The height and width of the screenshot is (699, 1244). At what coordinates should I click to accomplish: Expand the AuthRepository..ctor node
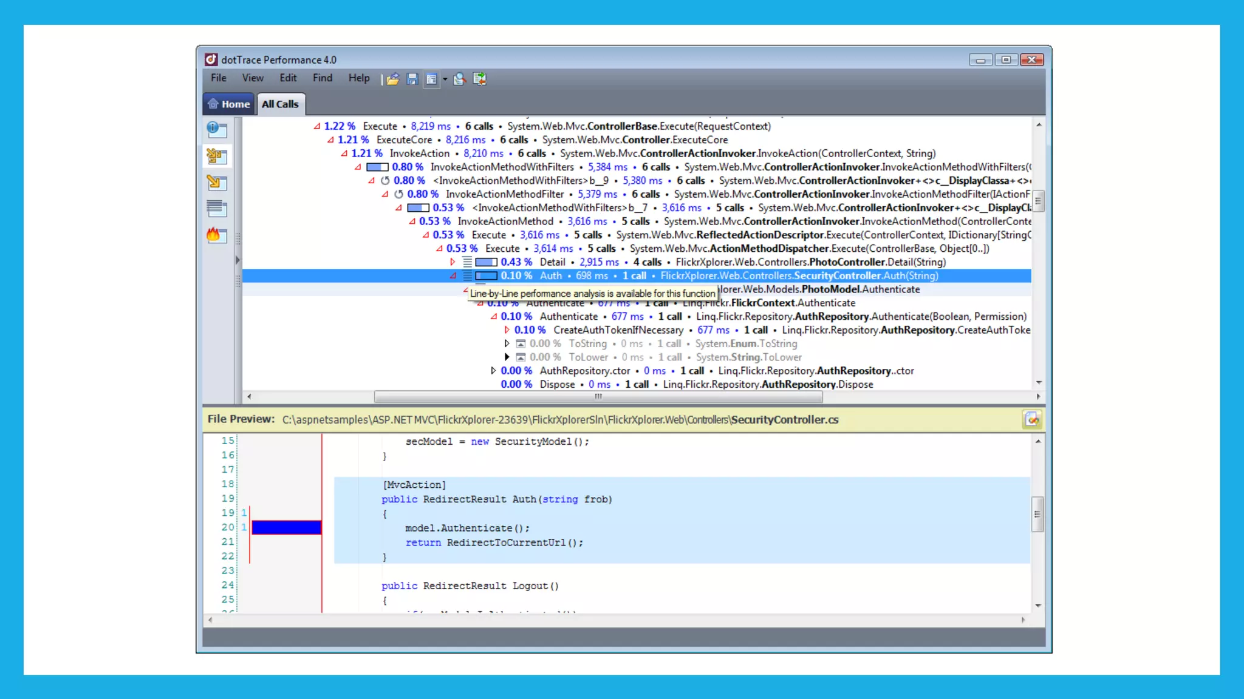coord(493,371)
